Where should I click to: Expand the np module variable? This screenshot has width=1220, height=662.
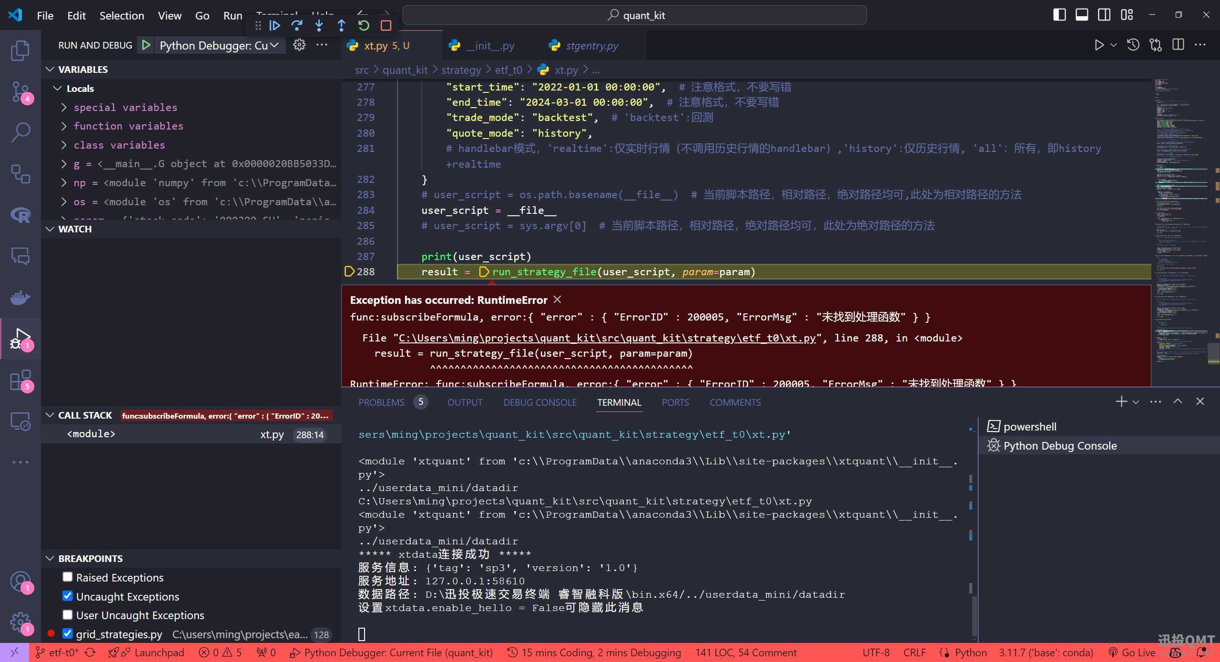pyautogui.click(x=64, y=182)
